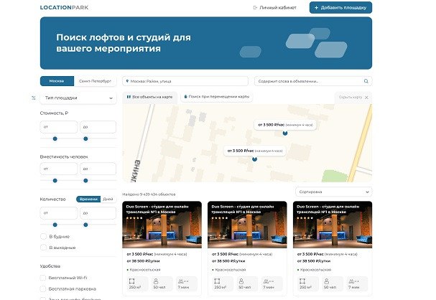This screenshot has height=300, width=436.
Task: Click the X icon next to Скрыть карту
Action: (366, 98)
